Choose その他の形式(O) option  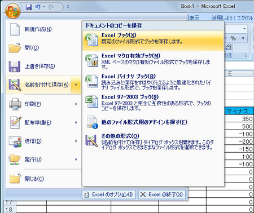tap(153, 142)
